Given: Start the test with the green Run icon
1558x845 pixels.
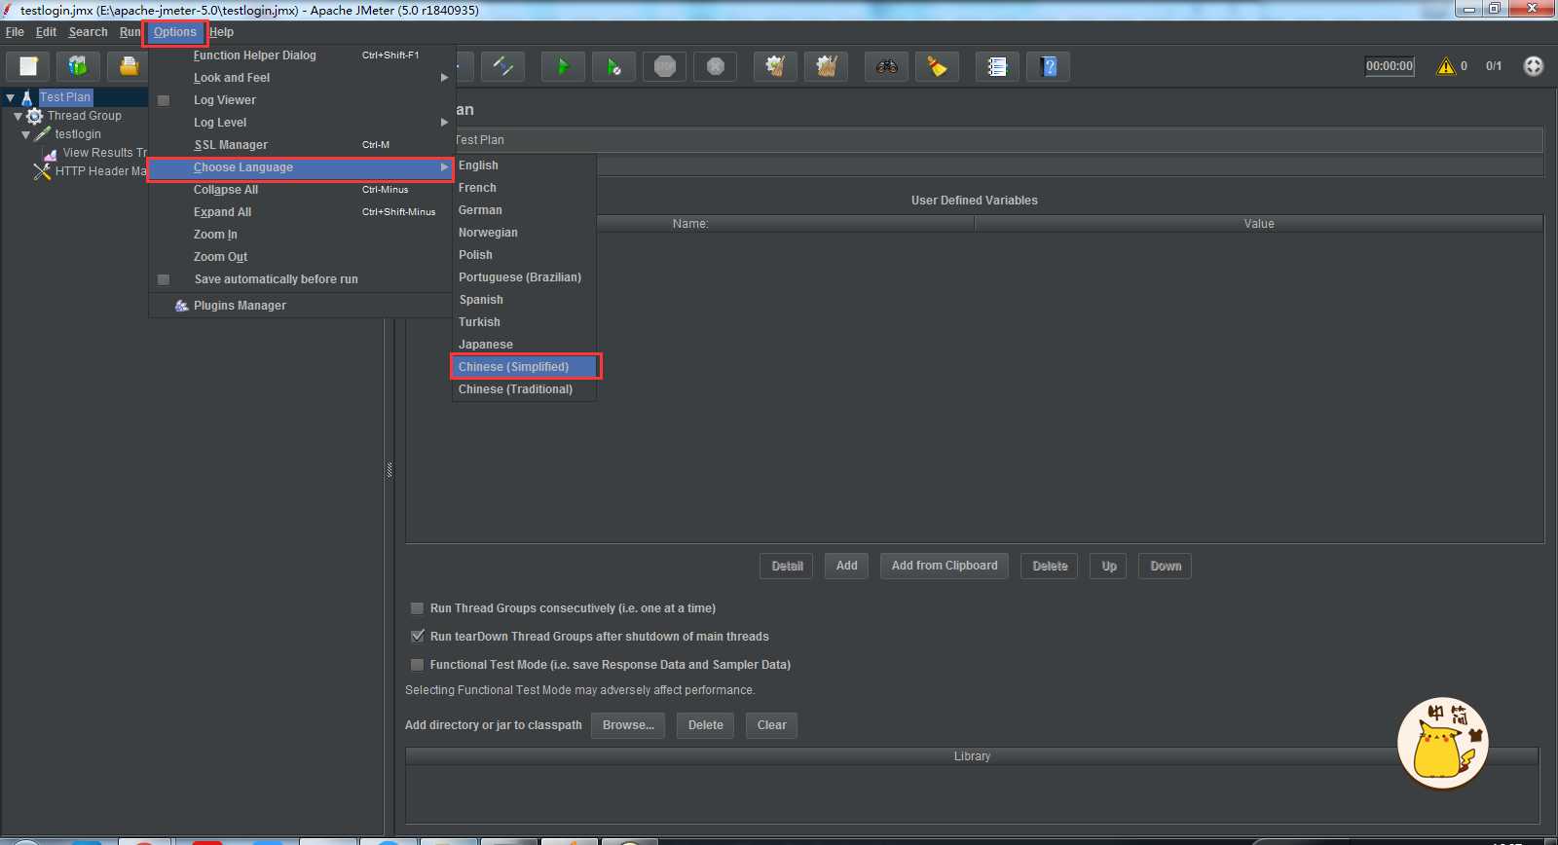Looking at the screenshot, I should point(563,66).
